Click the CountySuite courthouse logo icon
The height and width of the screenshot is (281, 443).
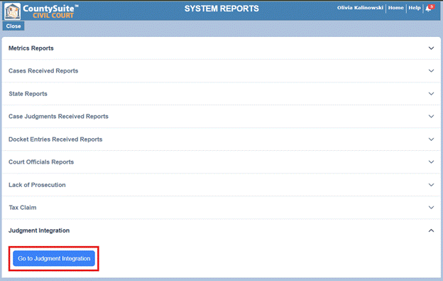click(x=13, y=11)
